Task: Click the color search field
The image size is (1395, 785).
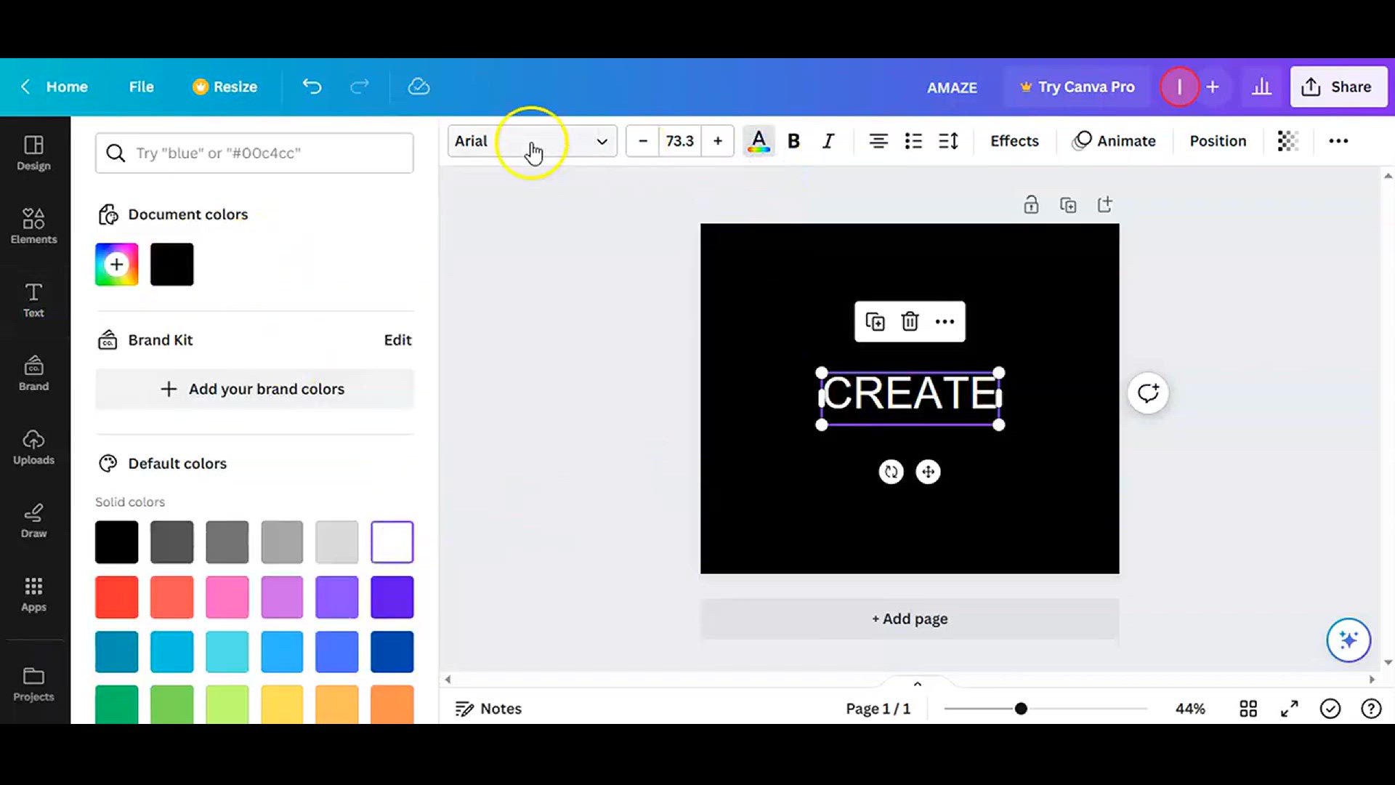Action: (x=254, y=153)
